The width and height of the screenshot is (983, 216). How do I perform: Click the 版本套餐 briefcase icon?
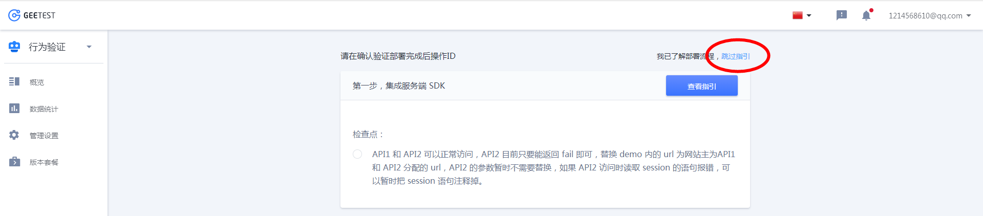(14, 162)
